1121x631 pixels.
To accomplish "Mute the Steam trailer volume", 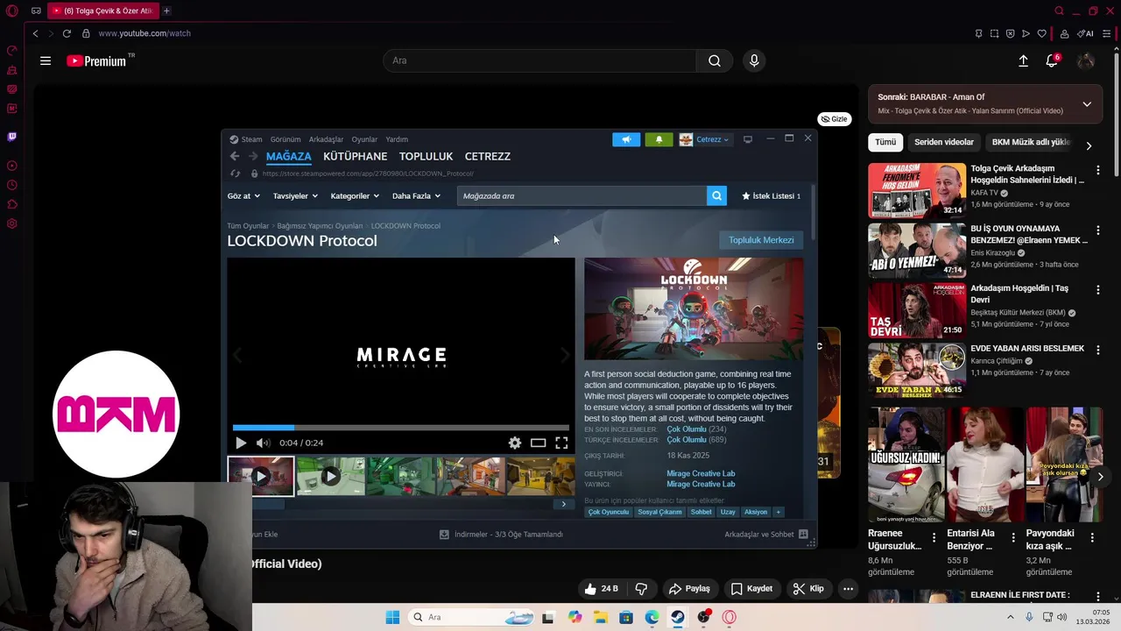I will tap(263, 443).
